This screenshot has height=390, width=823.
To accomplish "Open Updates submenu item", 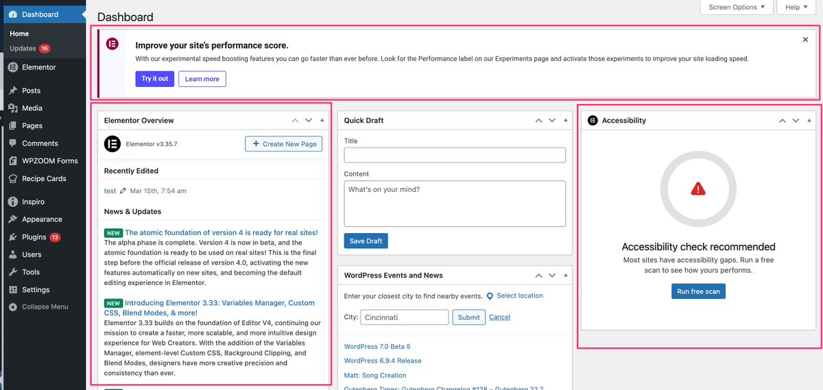I will [30, 49].
